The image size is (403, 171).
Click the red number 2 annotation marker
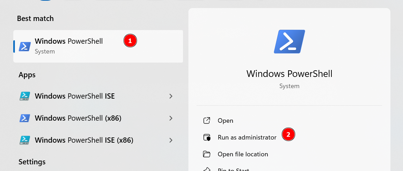pos(288,135)
